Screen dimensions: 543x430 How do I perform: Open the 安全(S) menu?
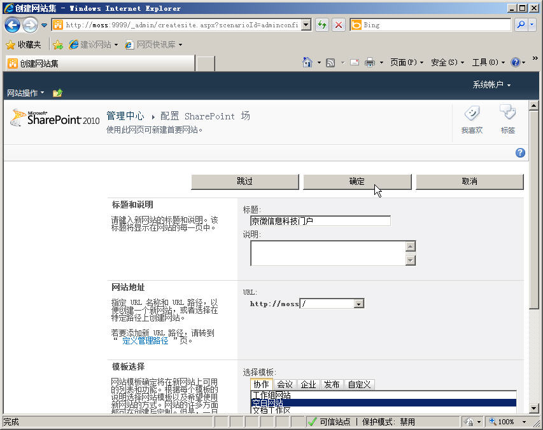click(x=447, y=62)
